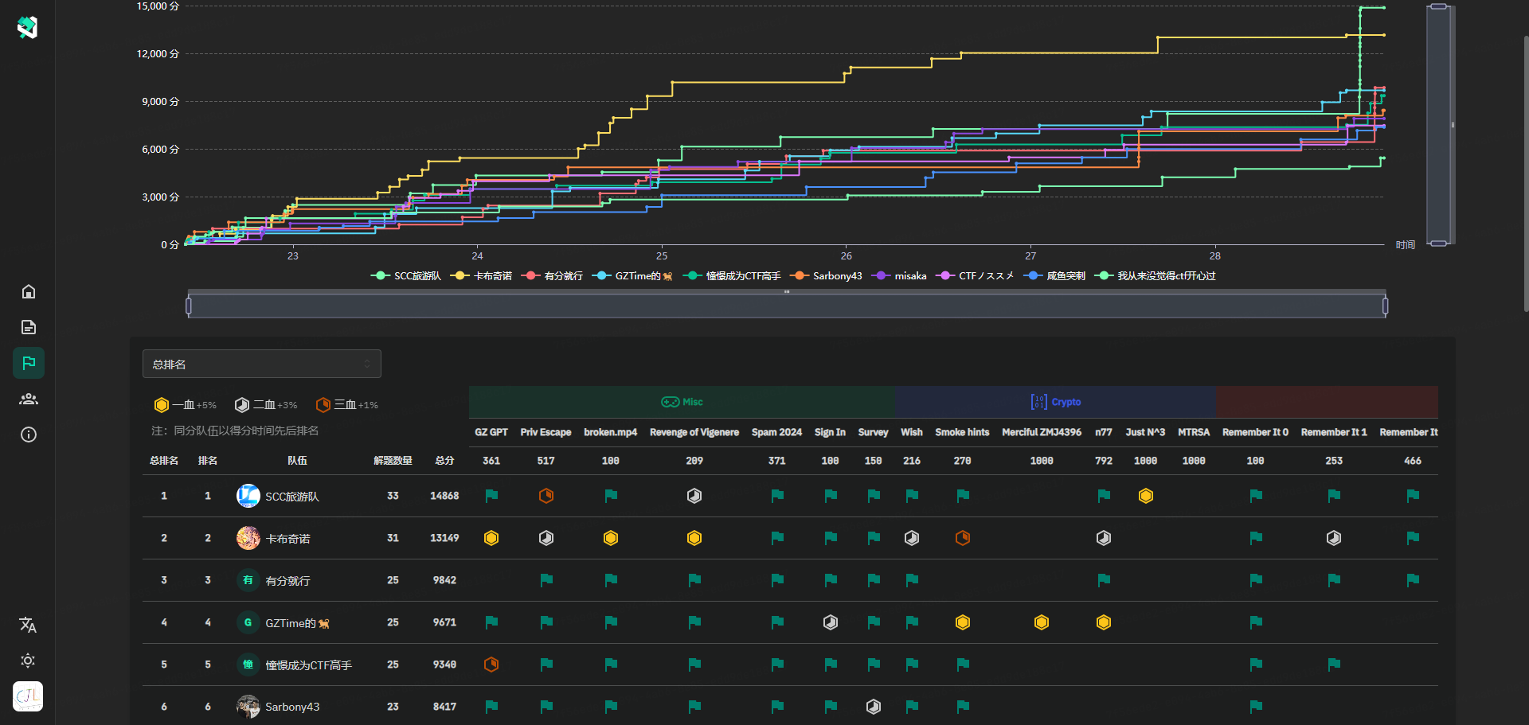This screenshot has width=1529, height=725.
Task: Select the Misc category header
Action: tap(682, 402)
